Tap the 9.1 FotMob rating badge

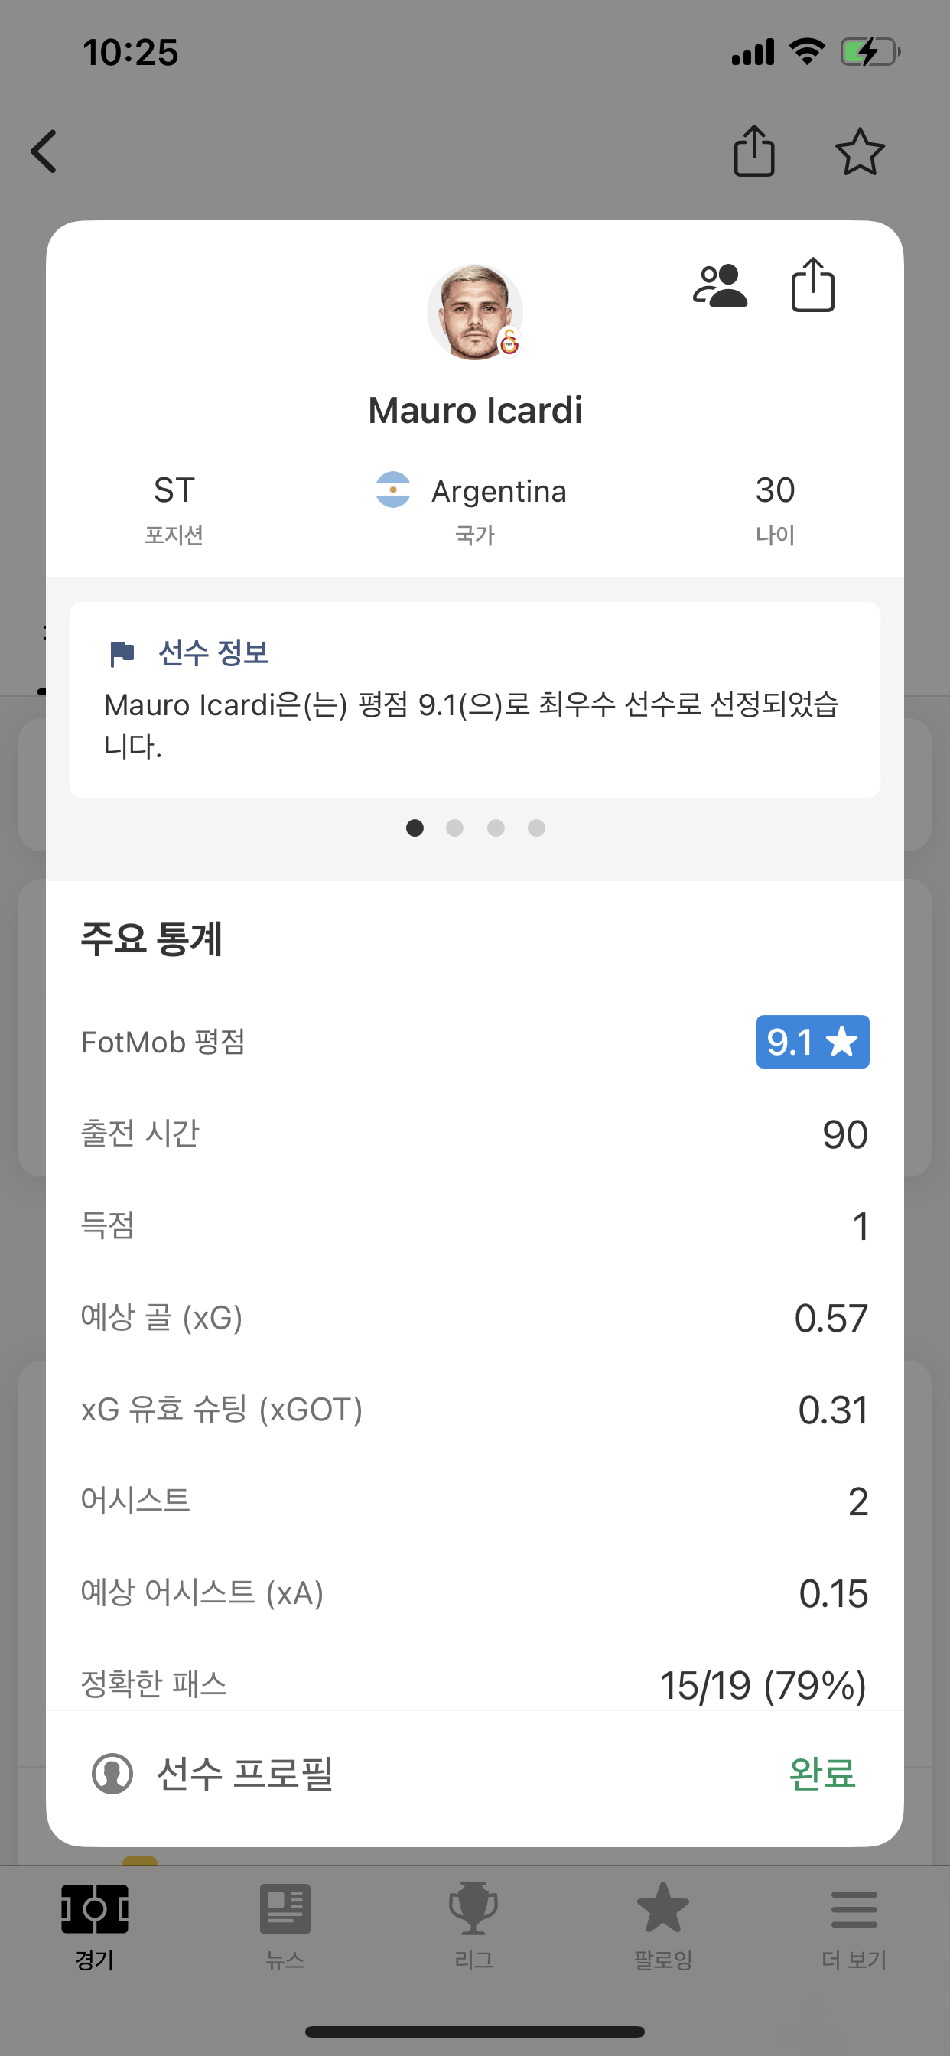[x=812, y=1042]
